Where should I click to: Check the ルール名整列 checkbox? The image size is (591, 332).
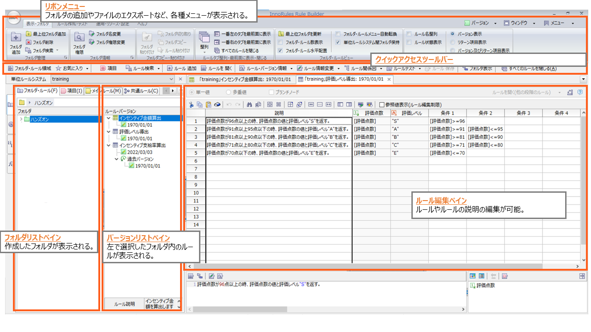pyautogui.click(x=409, y=34)
